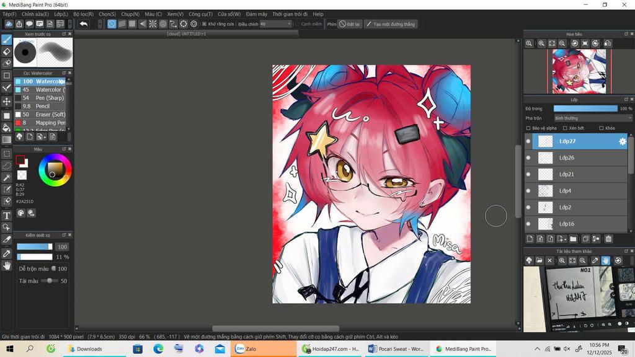Select the Move tool

tap(6, 101)
